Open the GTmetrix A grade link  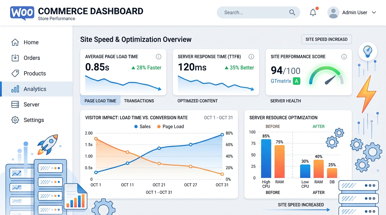pos(285,81)
